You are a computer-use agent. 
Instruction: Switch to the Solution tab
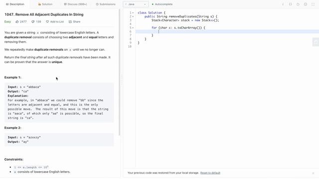tap(45, 4)
